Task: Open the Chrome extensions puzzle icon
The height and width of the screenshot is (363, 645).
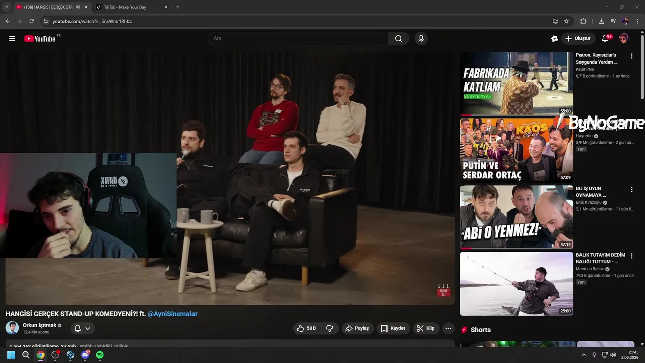Action: [584, 21]
